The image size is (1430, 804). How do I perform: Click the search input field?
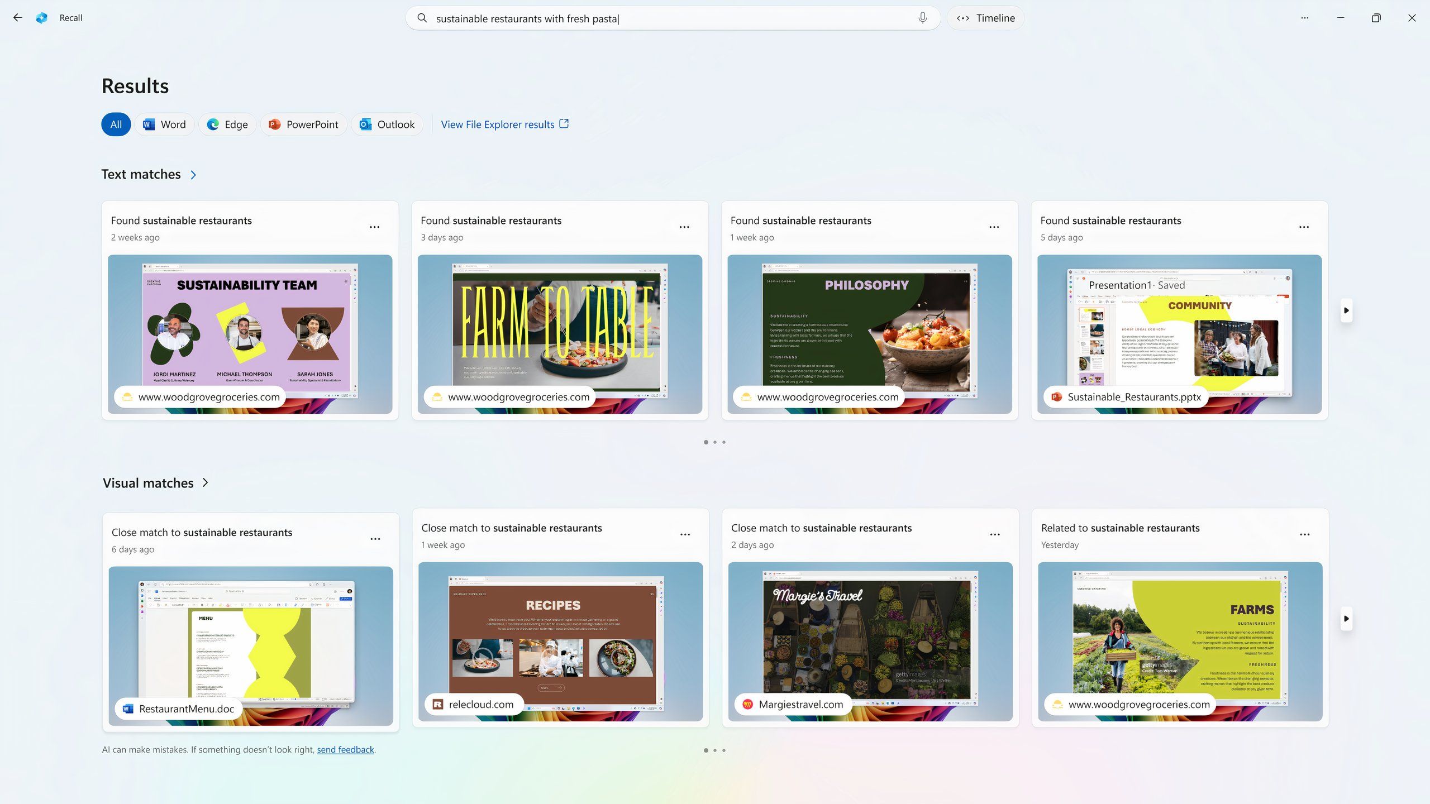671,18
